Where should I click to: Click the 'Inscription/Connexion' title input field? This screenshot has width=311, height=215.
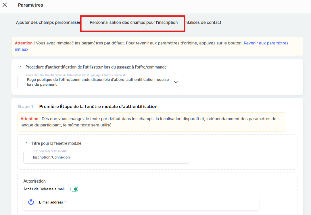click(x=106, y=157)
